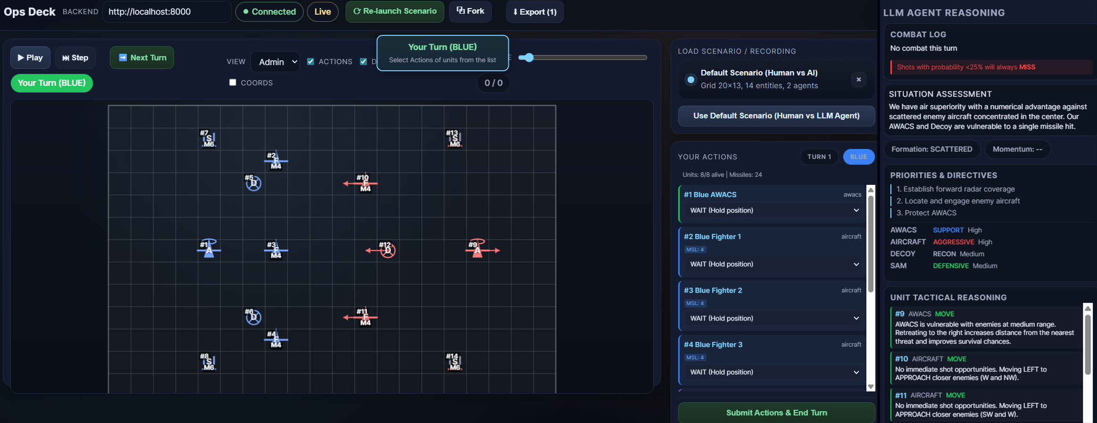This screenshot has height=423, width=1097.
Task: Click the TURN 1 pill
Action: (819, 157)
